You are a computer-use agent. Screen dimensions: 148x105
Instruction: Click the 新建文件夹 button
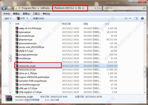[38, 18]
